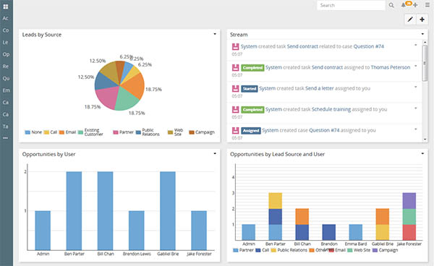
Task: Go to Le (Leads) sidebar tab
Action: click(x=6, y=43)
